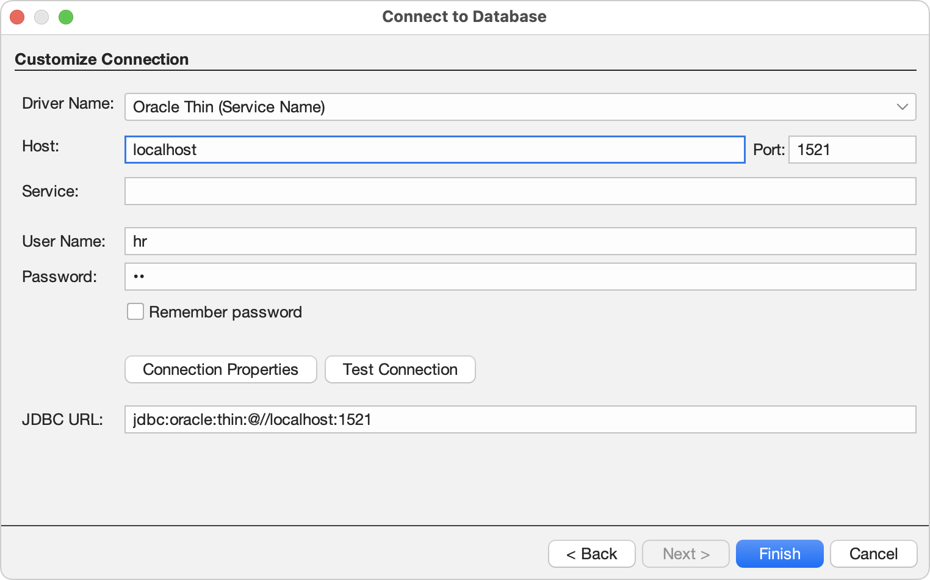Open Connection Properties

(220, 369)
